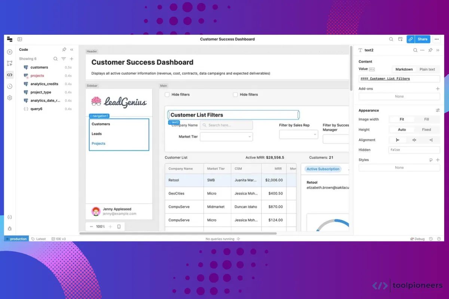Click the Share button

point(422,39)
